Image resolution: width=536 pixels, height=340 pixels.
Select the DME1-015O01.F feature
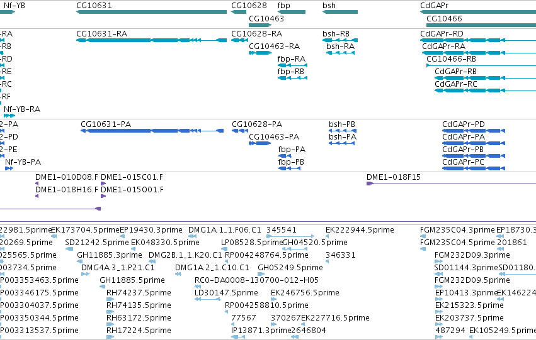(x=103, y=196)
